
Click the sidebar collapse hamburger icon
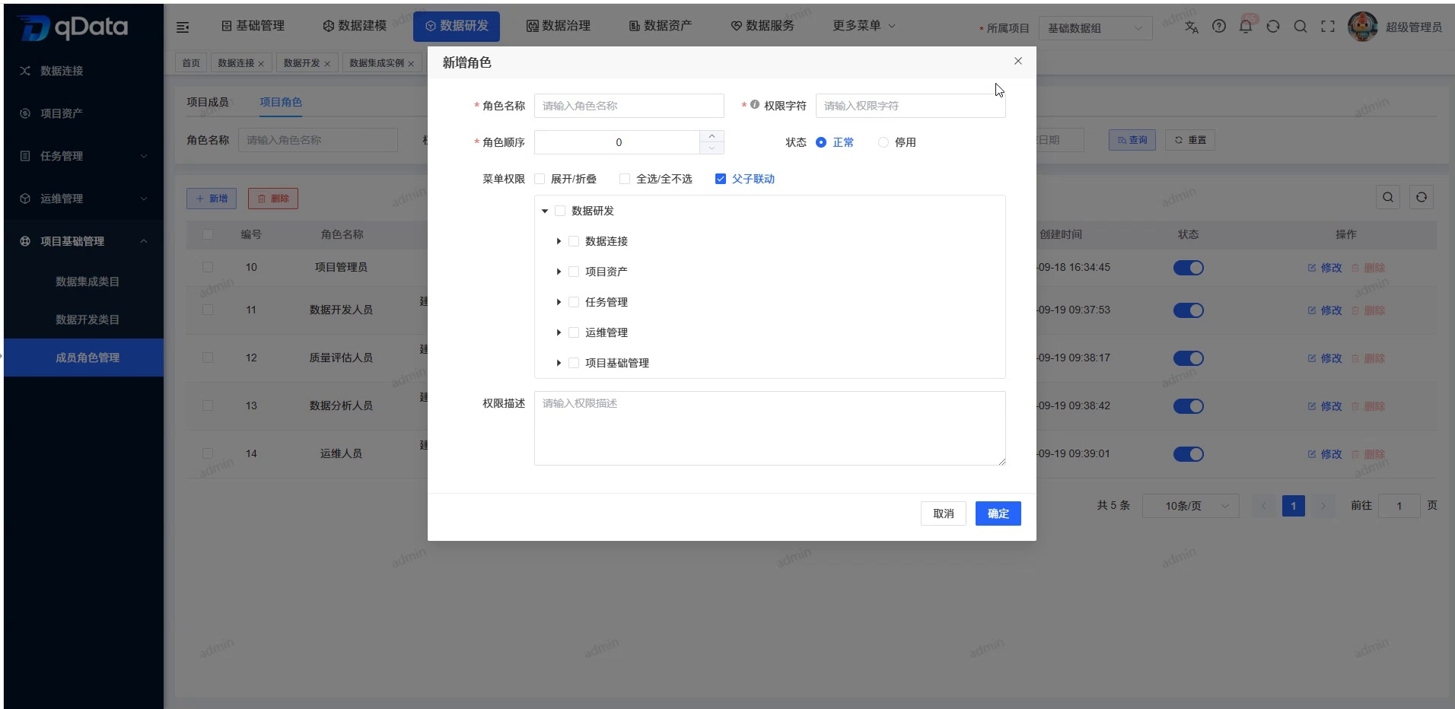click(183, 27)
